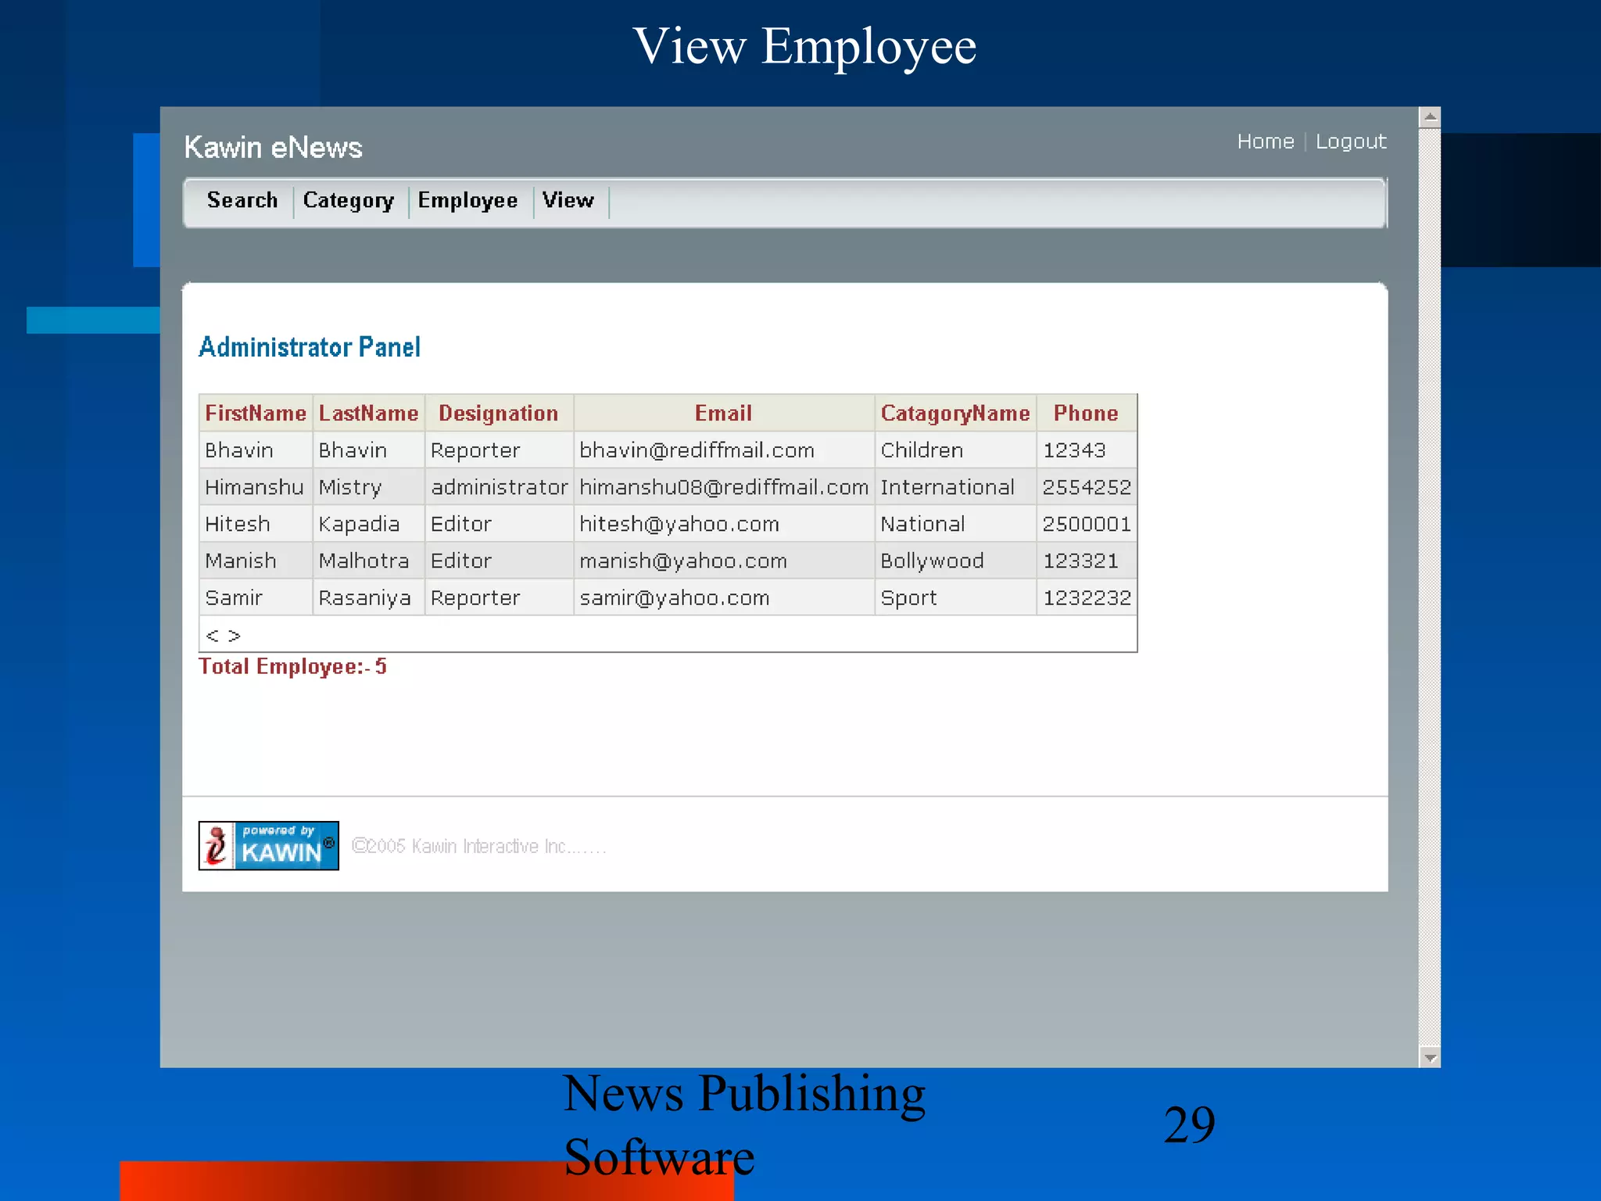Viewport: 1601px width, 1201px height.
Task: Sort by the LastName column header
Action: point(368,413)
